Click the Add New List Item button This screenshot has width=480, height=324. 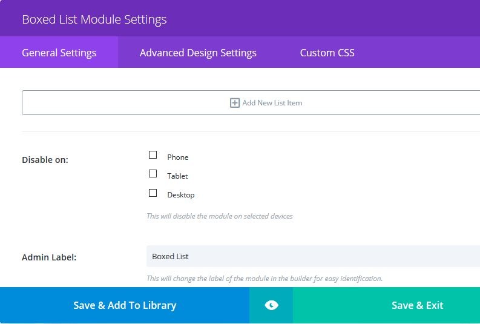point(251,102)
